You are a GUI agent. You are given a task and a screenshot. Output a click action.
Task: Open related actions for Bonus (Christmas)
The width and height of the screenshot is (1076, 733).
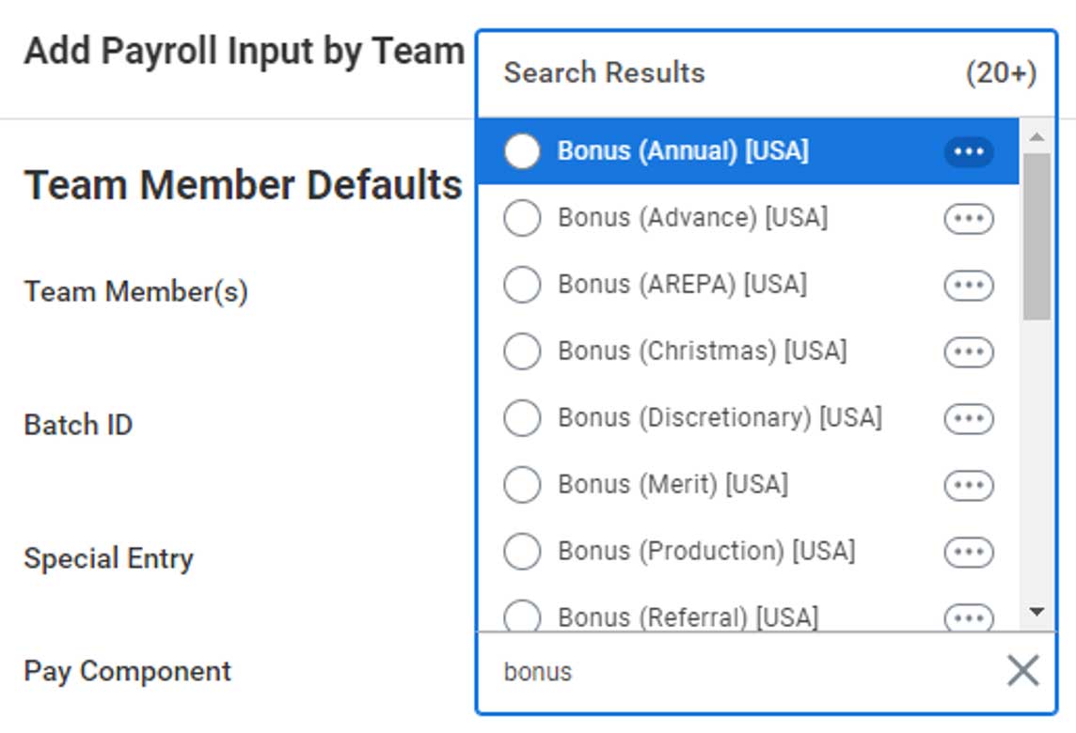[969, 351]
